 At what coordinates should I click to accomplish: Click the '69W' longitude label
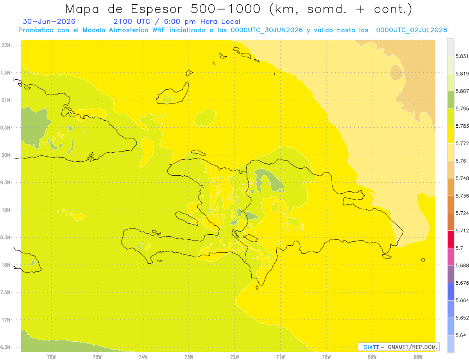(372, 357)
